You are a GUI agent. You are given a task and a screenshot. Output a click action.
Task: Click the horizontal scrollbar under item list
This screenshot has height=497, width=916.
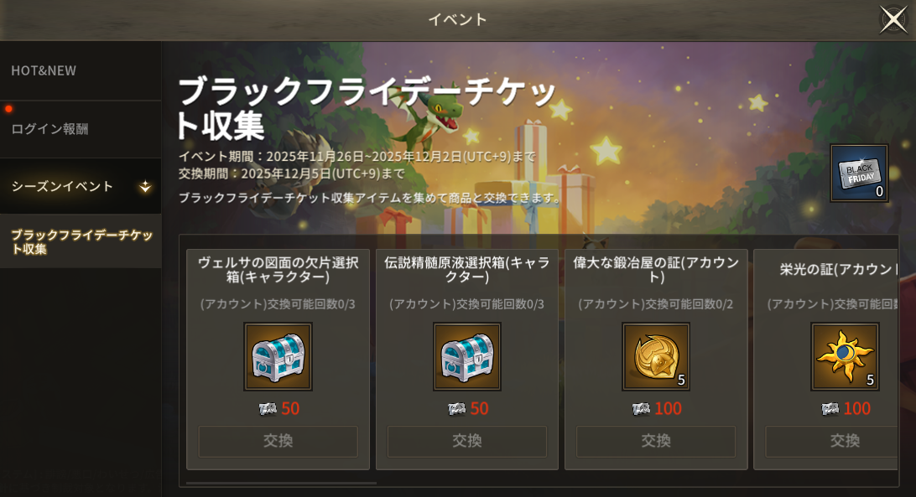[x=281, y=483]
